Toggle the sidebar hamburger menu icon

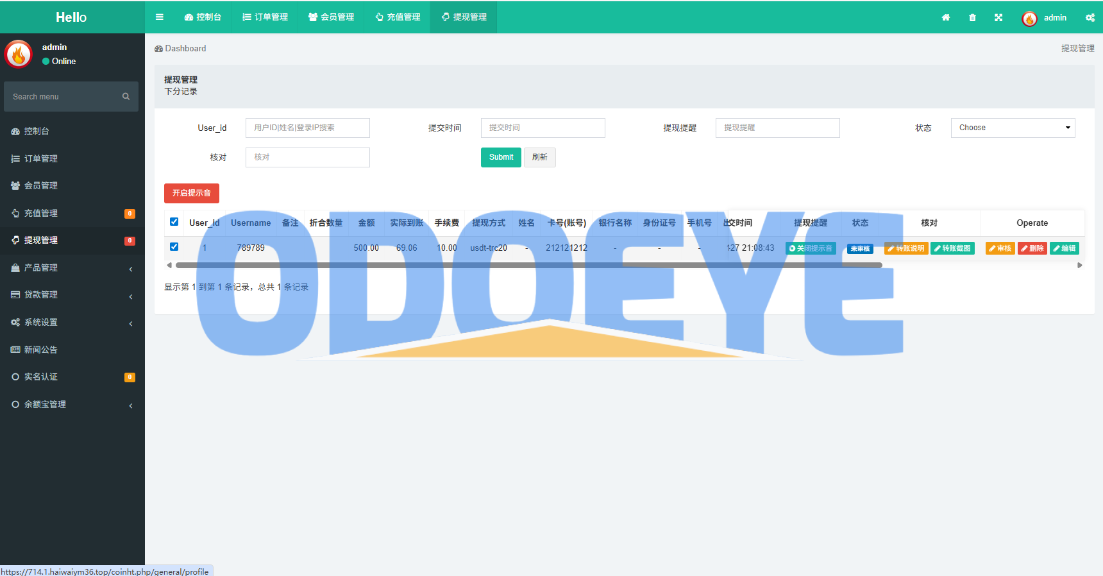pyautogui.click(x=160, y=17)
